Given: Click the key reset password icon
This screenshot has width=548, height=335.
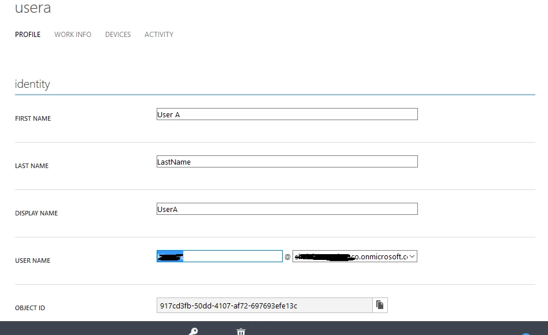Looking at the screenshot, I should (x=193, y=331).
